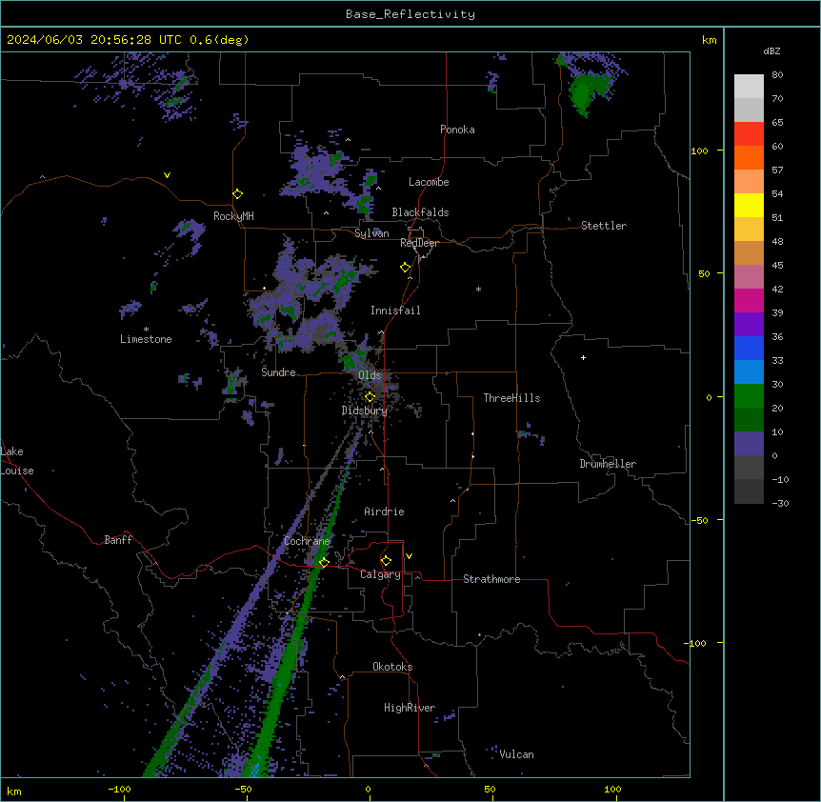Screen dimensions: 821x802
Task: Select the red 60–65 dBZ legend swatch
Action: [749, 133]
